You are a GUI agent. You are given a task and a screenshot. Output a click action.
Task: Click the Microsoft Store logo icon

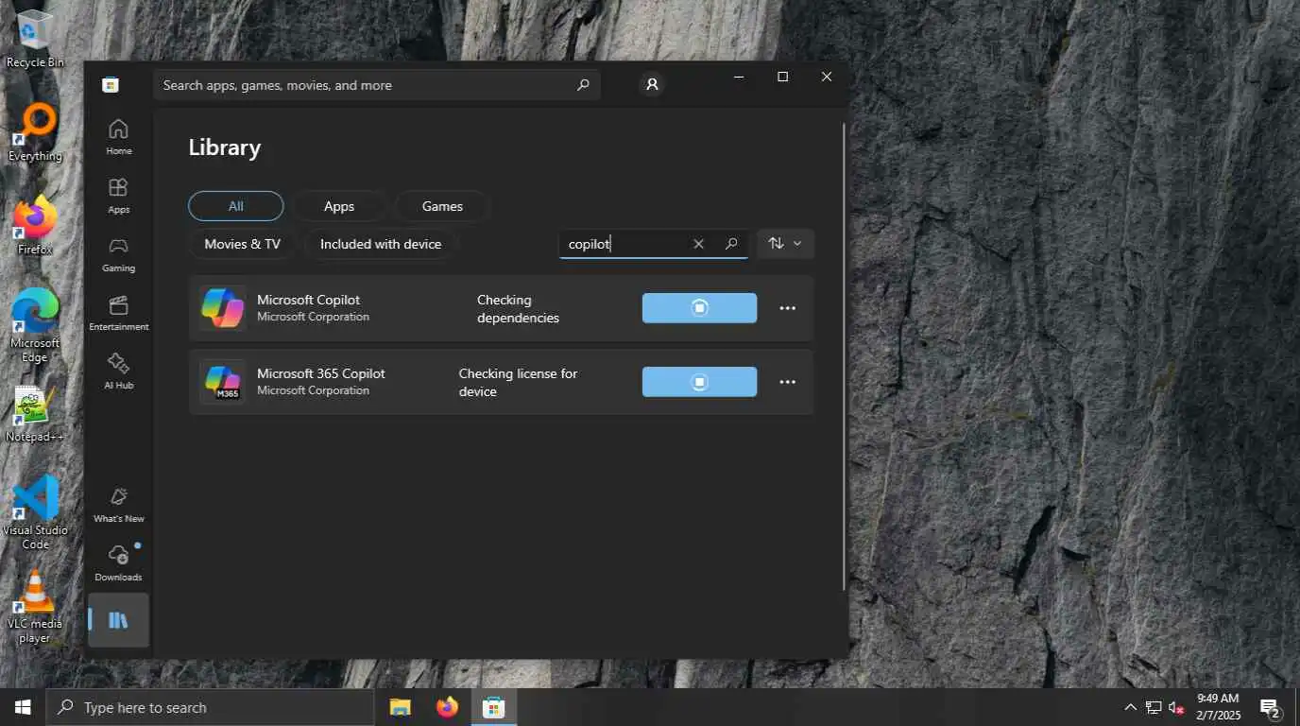(x=111, y=85)
